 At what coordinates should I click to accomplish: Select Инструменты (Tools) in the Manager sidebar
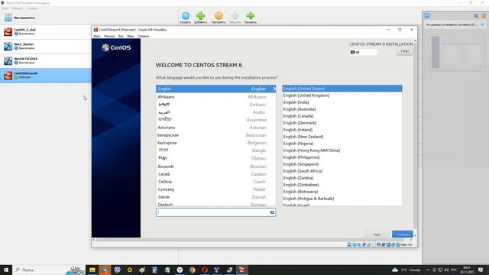(x=46, y=18)
